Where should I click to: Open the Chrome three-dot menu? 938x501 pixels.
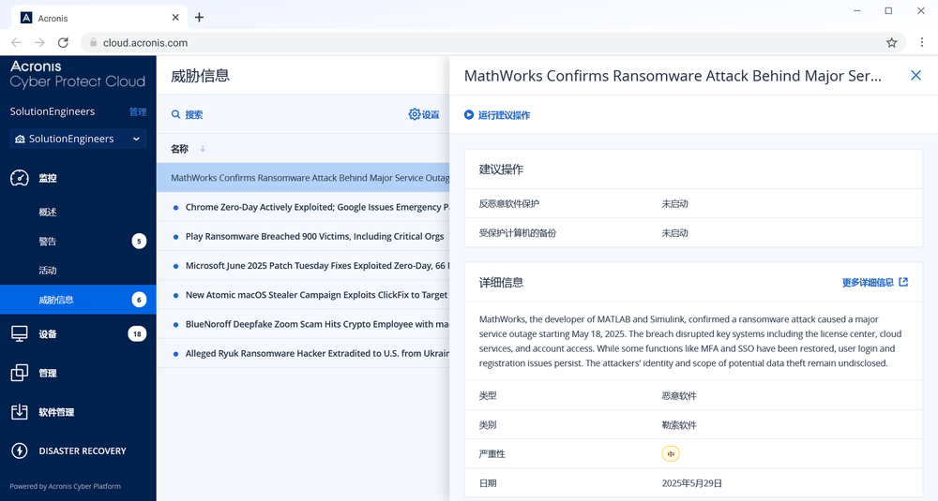coord(921,42)
